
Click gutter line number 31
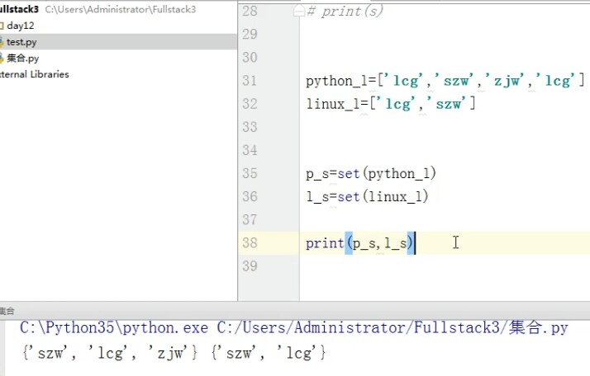tap(250, 80)
